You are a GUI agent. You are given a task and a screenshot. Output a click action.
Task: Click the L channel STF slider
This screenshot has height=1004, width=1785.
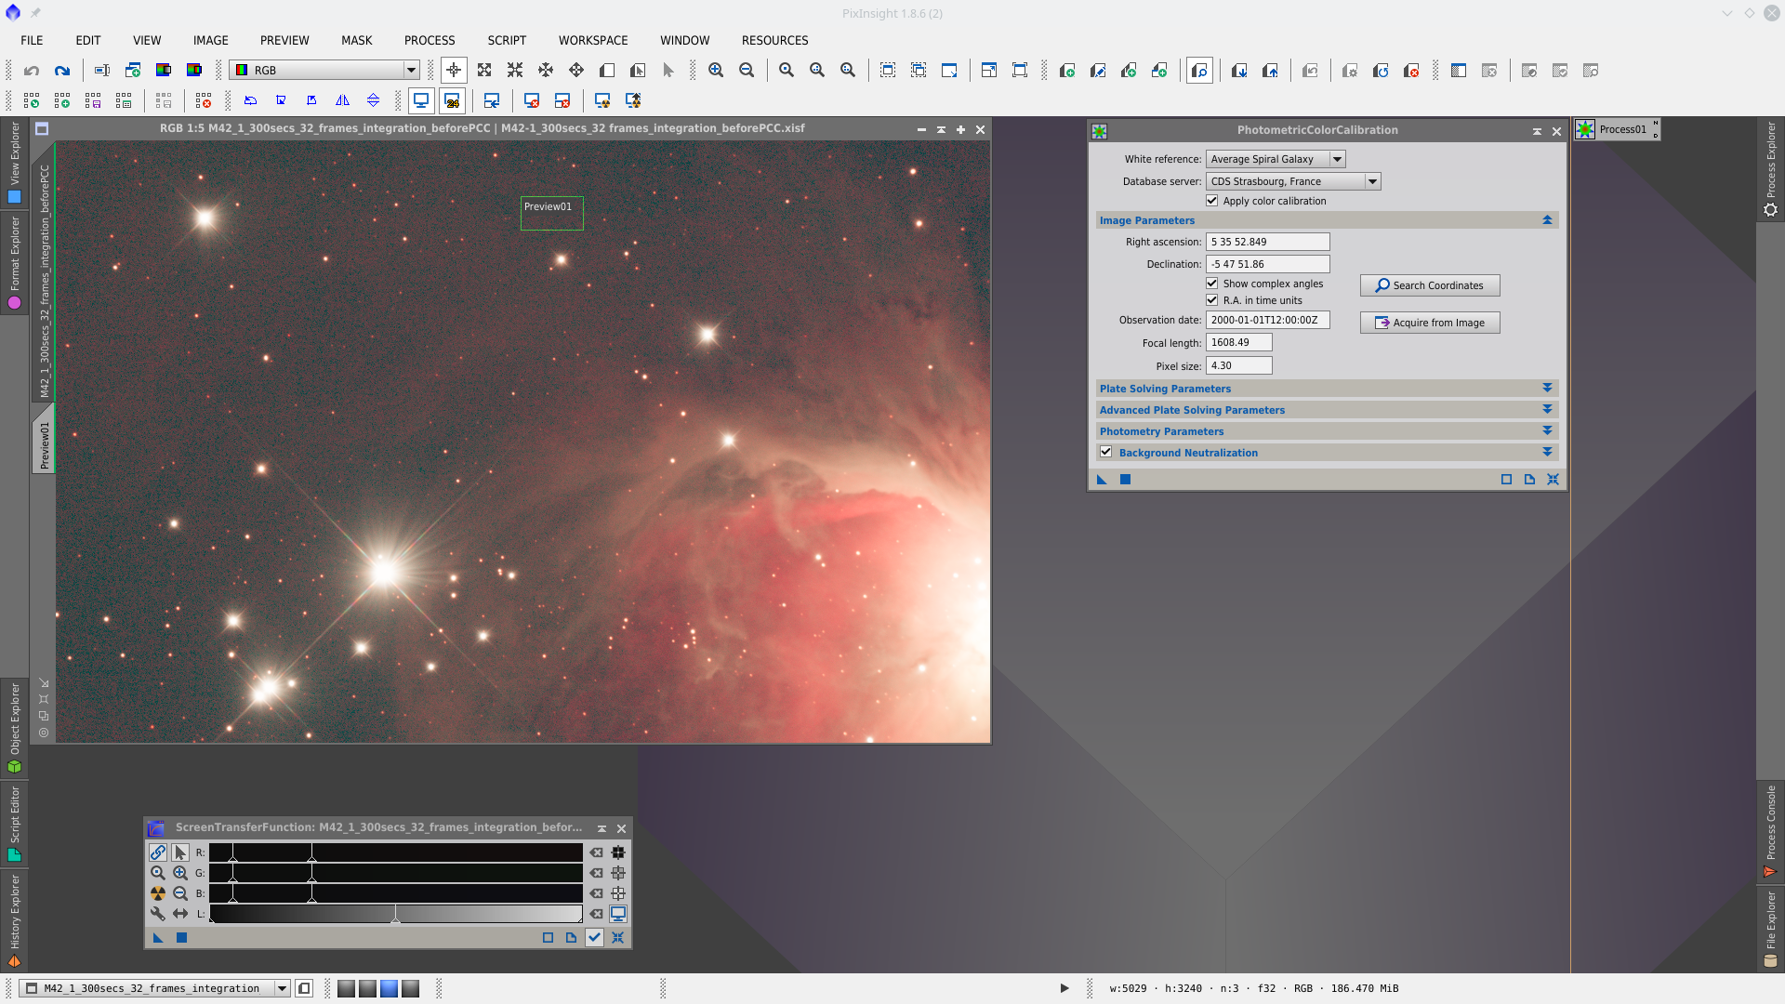(x=396, y=914)
